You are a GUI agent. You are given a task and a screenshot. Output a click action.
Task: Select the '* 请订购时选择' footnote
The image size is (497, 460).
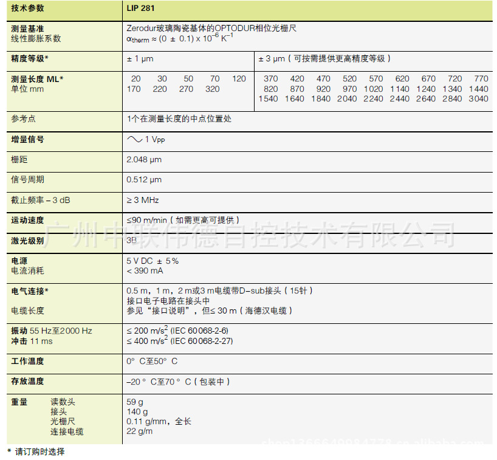(x=36, y=451)
